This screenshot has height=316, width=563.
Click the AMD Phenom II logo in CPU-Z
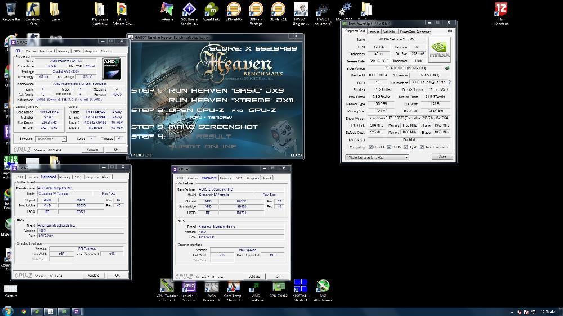click(111, 69)
